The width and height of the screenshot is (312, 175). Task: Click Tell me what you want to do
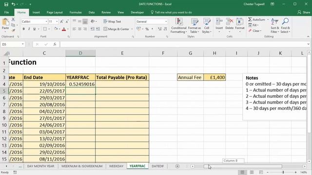pyautogui.click(x=171, y=12)
